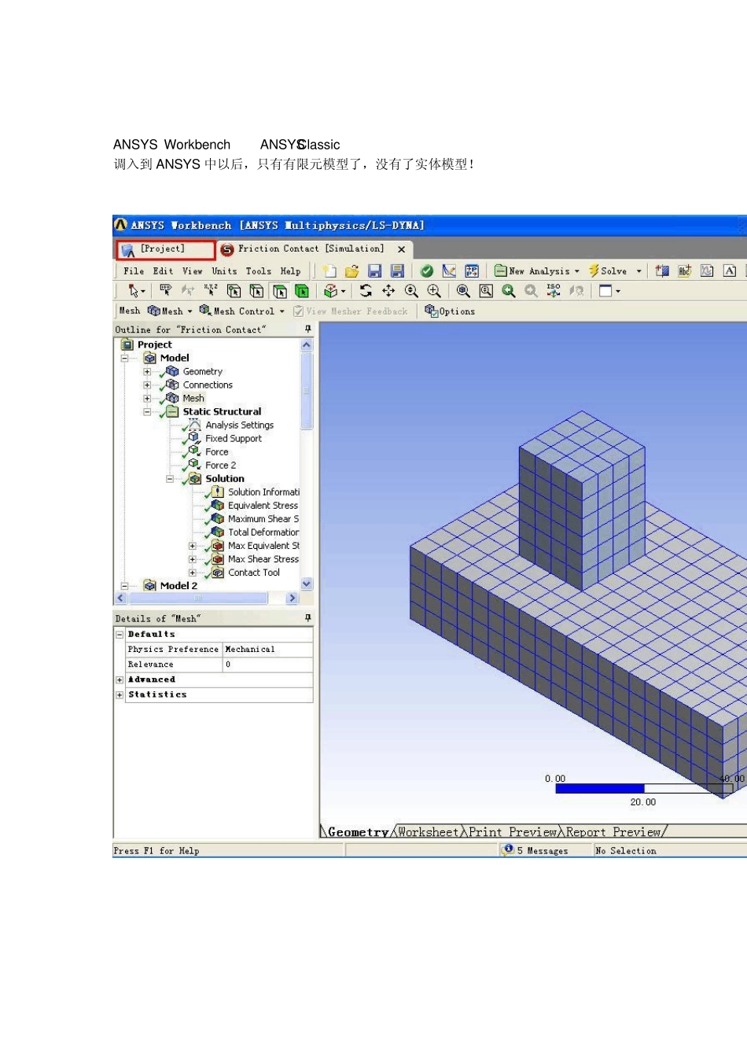747x1057 pixels.
Task: Click the first save disk icon
Action: point(375,271)
